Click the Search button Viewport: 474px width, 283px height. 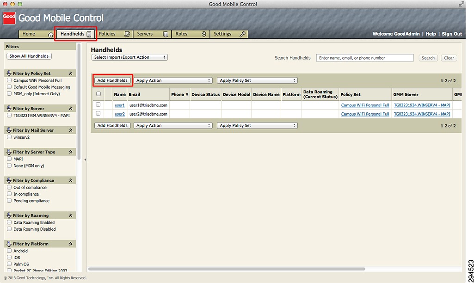click(x=428, y=58)
